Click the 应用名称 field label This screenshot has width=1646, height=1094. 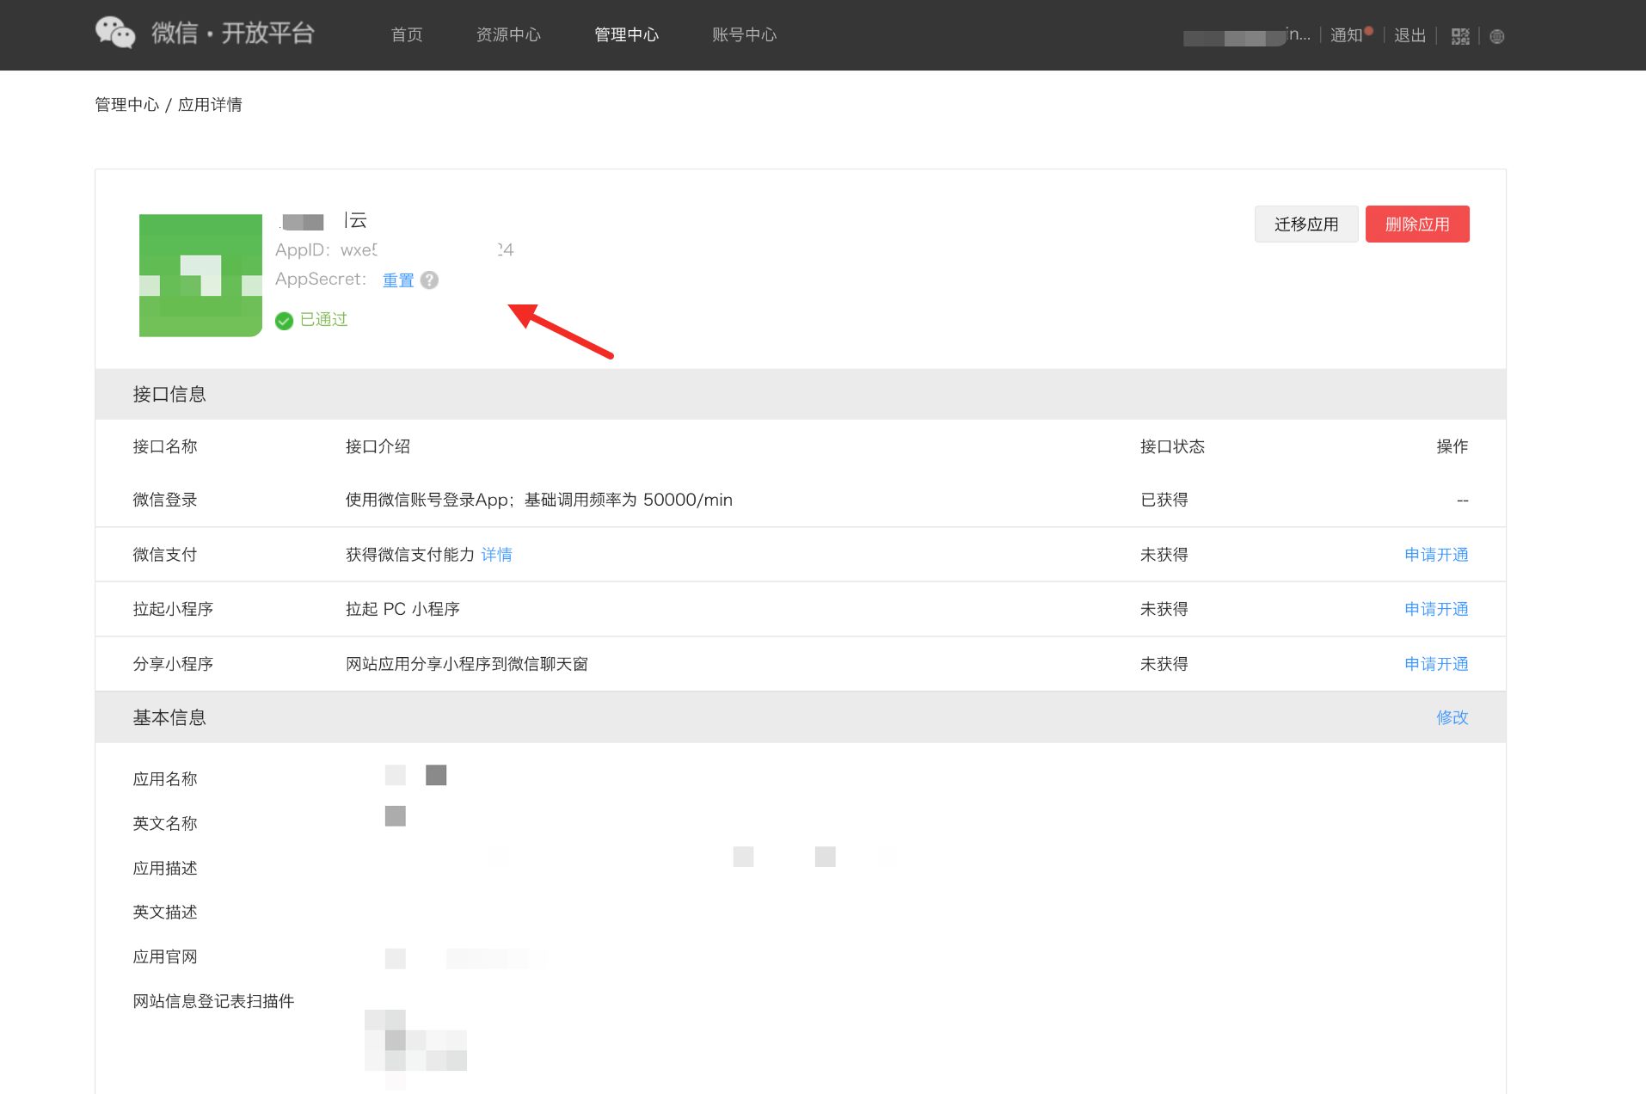coord(165,779)
